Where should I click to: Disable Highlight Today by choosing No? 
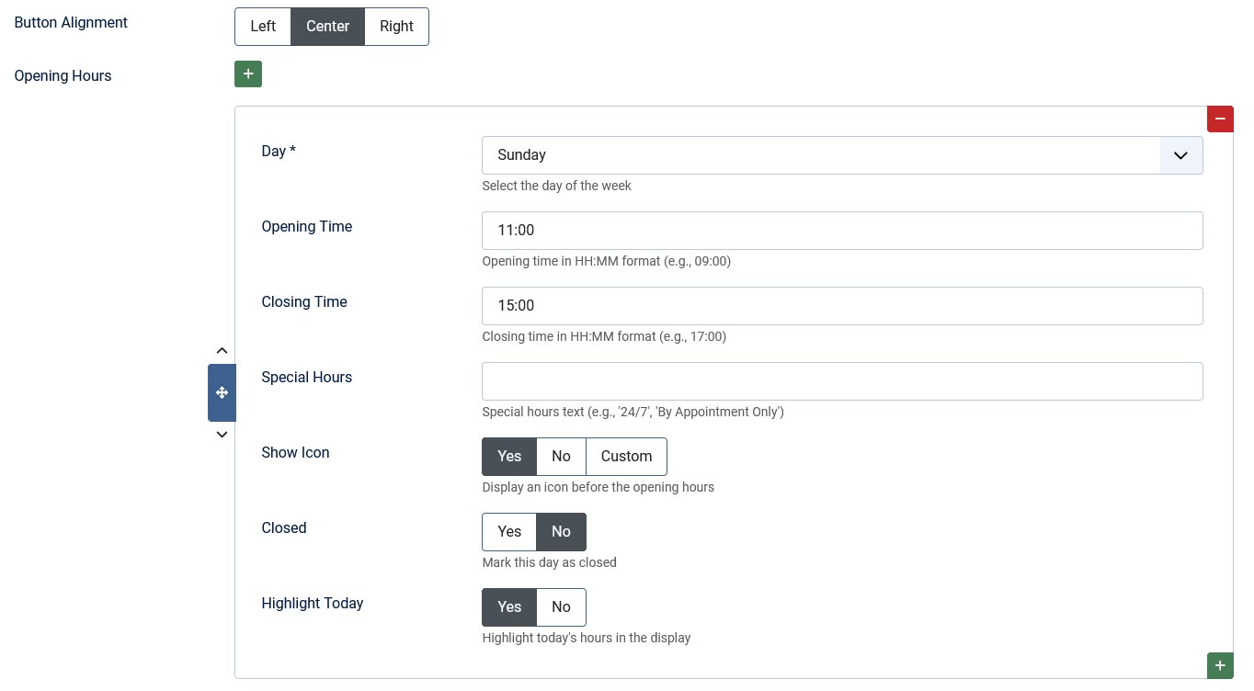coord(561,607)
